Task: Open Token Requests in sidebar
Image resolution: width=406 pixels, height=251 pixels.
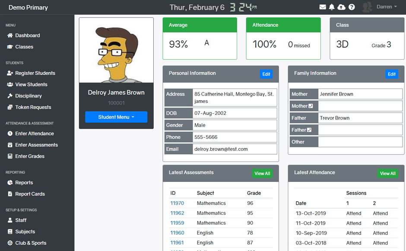Action: (33, 107)
